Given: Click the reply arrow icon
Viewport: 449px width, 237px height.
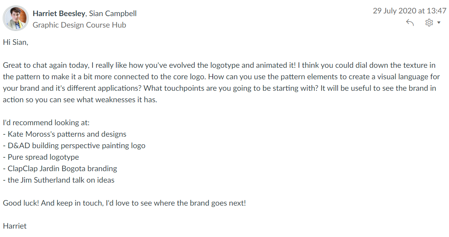Looking at the screenshot, I should (410, 23).
